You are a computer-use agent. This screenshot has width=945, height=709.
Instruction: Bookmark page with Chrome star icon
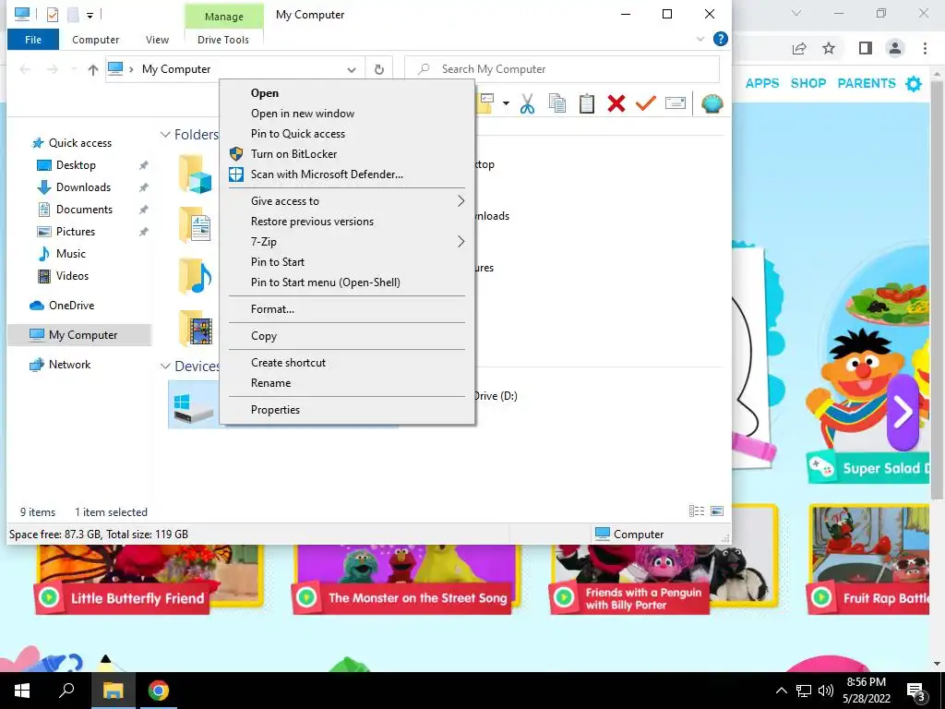coord(829,48)
